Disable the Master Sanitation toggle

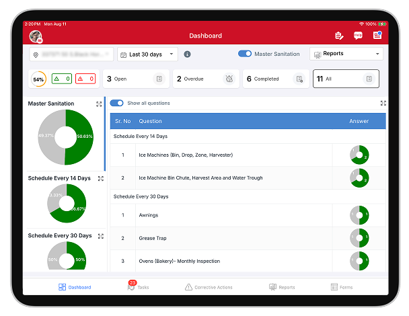coord(245,54)
